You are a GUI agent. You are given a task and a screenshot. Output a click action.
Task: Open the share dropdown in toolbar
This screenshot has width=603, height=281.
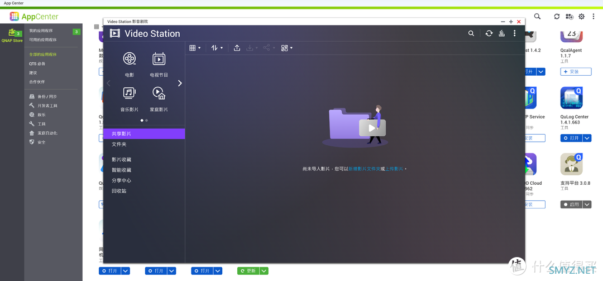(x=269, y=48)
